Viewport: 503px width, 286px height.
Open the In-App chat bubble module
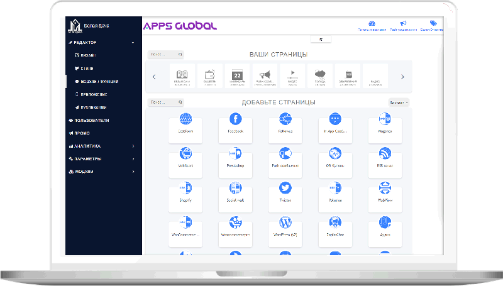(x=335, y=127)
